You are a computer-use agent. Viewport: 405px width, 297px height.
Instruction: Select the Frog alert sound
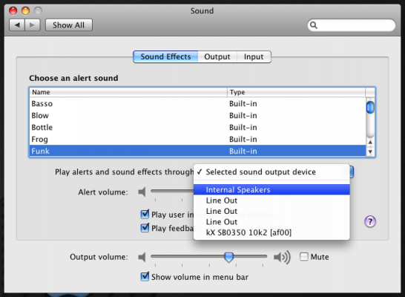click(197, 140)
